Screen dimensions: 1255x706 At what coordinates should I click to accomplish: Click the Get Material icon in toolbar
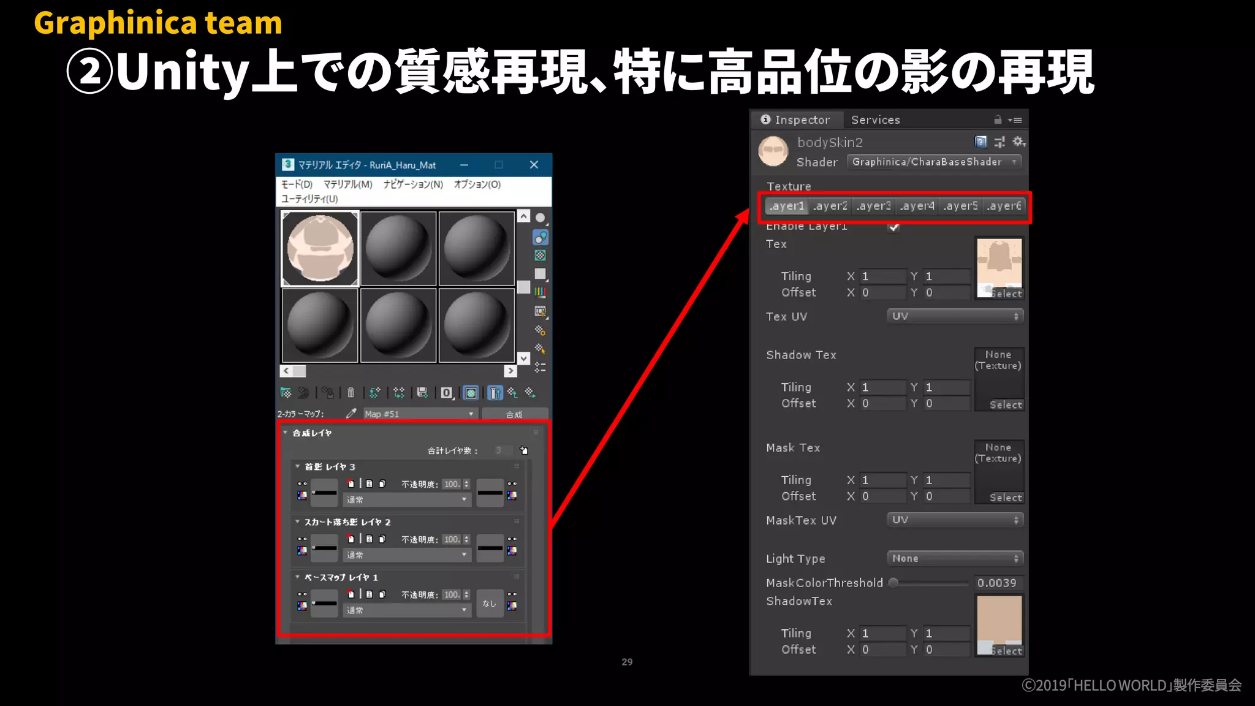coord(286,393)
